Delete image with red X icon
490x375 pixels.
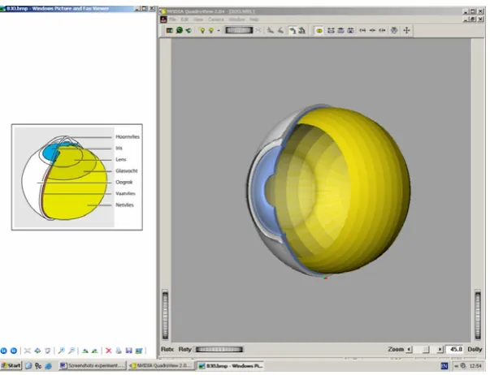[108, 351]
